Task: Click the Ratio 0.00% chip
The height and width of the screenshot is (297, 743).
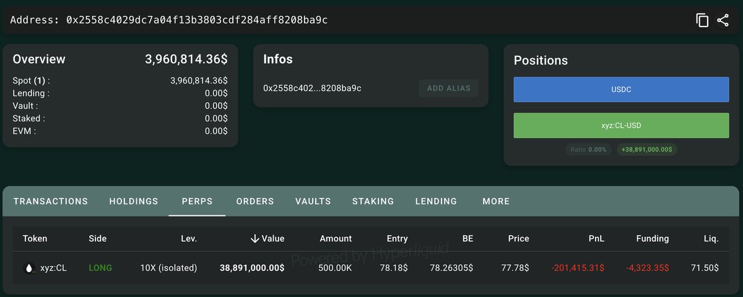Action: pyautogui.click(x=588, y=150)
